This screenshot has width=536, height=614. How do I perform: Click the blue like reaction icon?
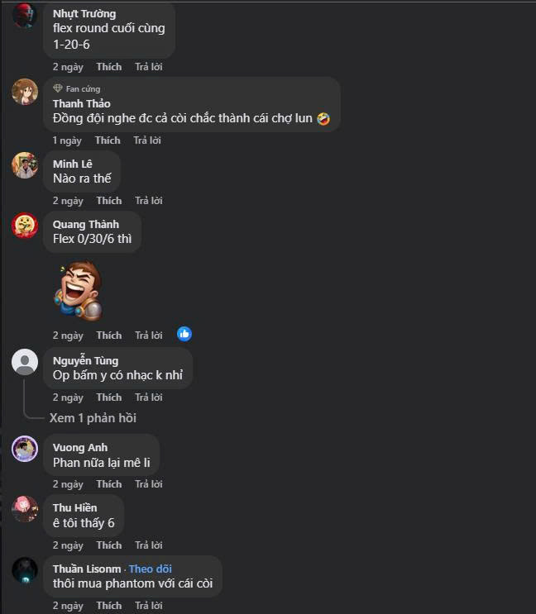click(x=184, y=334)
